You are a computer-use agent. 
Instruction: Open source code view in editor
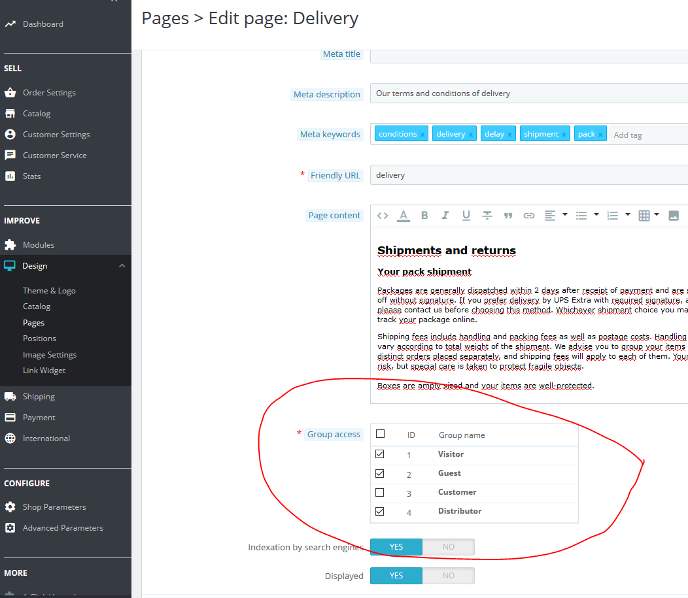[383, 215]
